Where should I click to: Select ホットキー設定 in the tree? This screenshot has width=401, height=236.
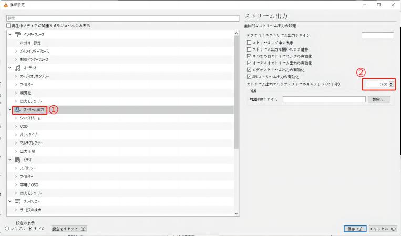click(30, 43)
